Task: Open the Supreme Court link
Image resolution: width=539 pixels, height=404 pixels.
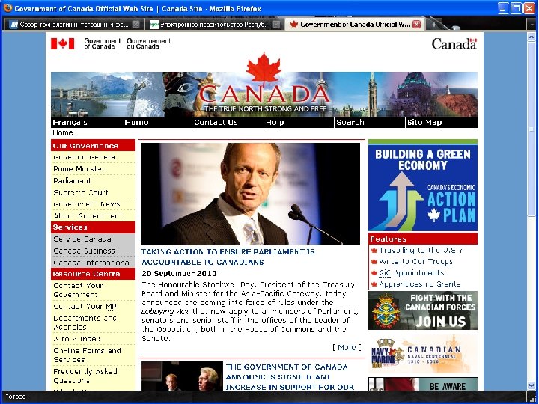Action: pyautogui.click(x=81, y=192)
